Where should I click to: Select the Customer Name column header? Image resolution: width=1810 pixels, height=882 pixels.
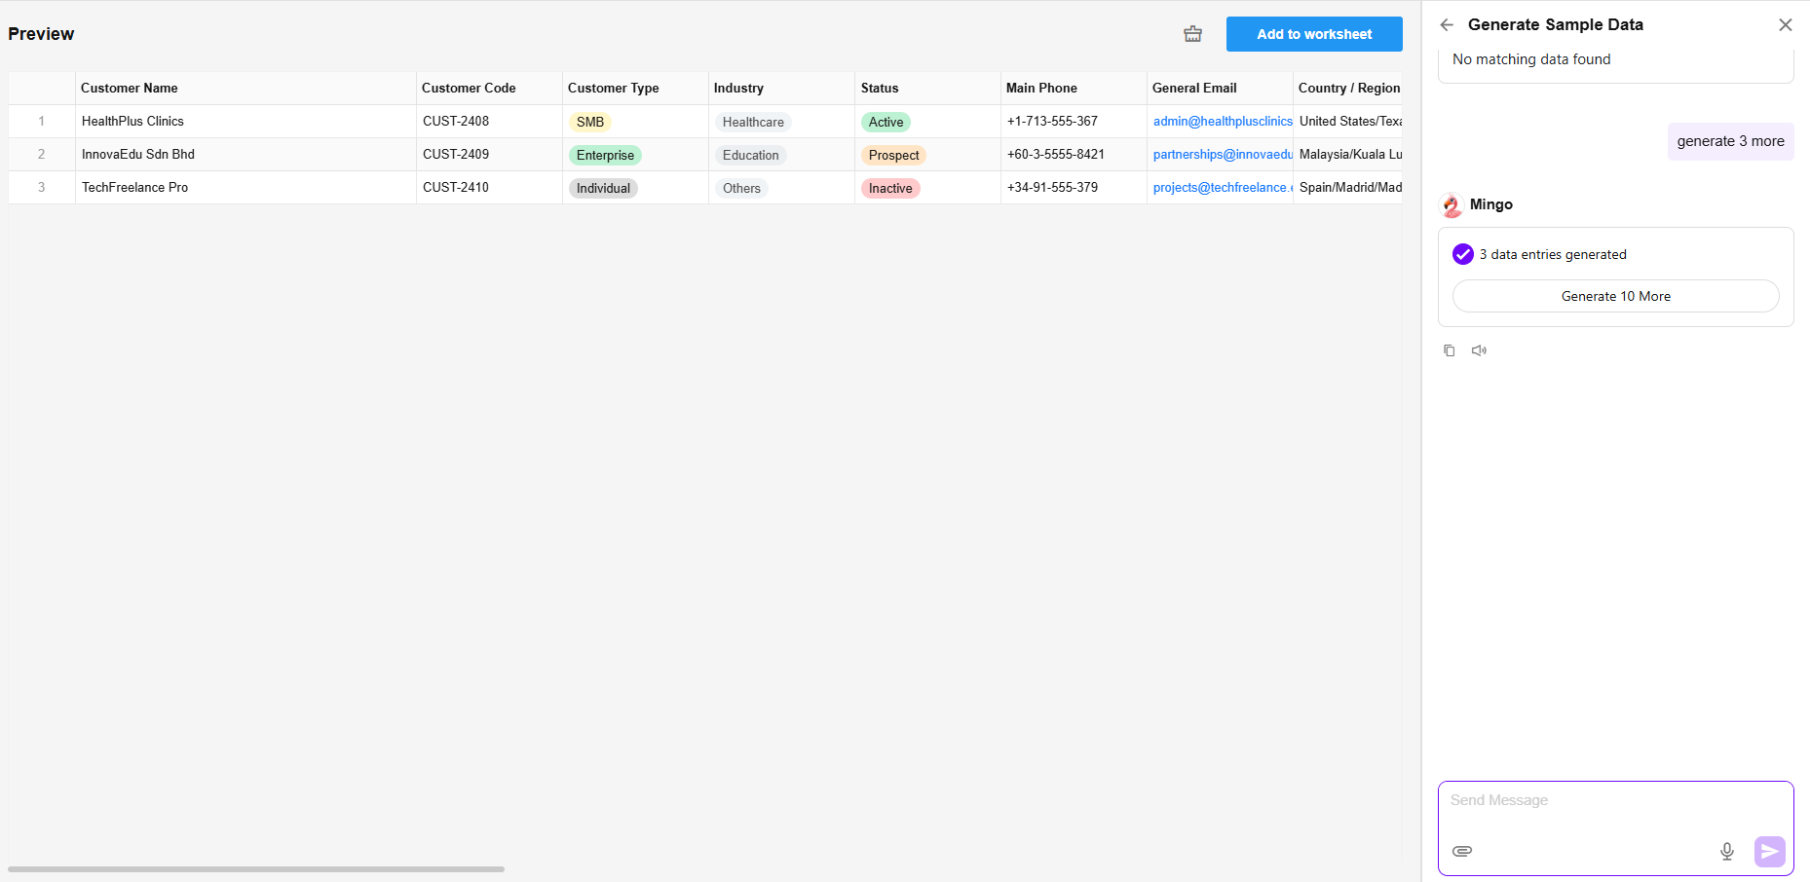(x=130, y=89)
